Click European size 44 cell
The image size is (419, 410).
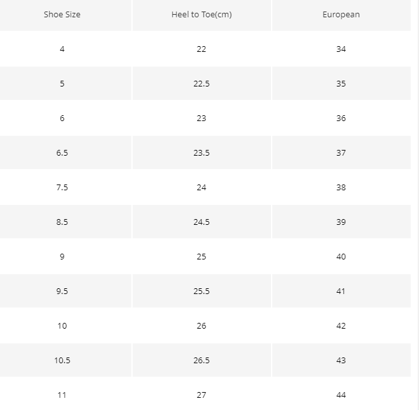click(341, 395)
